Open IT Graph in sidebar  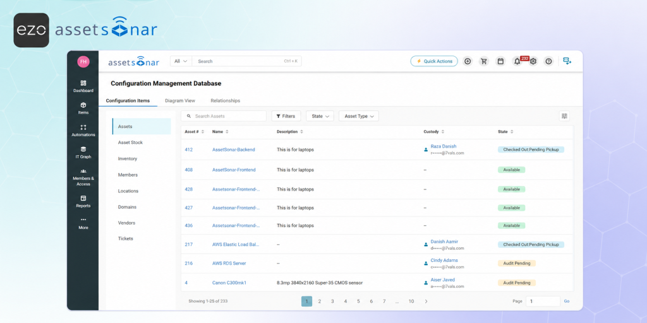tap(83, 153)
